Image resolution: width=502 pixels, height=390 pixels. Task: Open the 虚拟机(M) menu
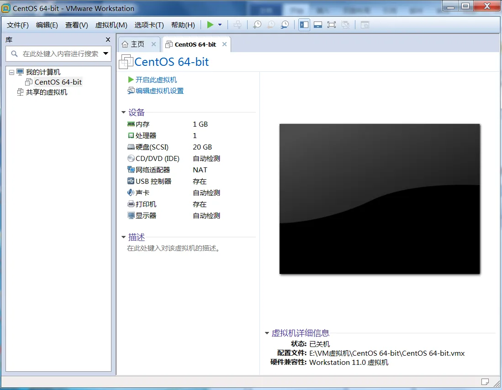pyautogui.click(x=111, y=25)
